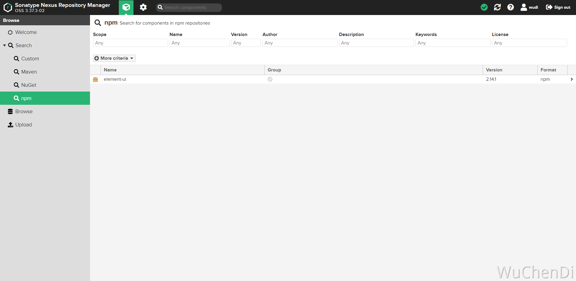Click the Sign out button

pyautogui.click(x=558, y=7)
